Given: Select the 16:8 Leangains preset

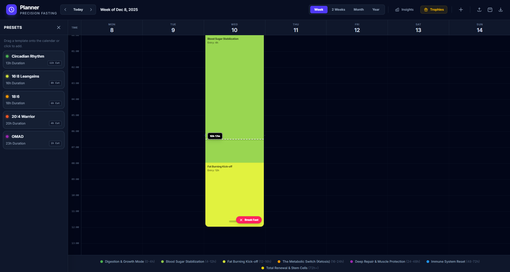Looking at the screenshot, I should pos(34,80).
